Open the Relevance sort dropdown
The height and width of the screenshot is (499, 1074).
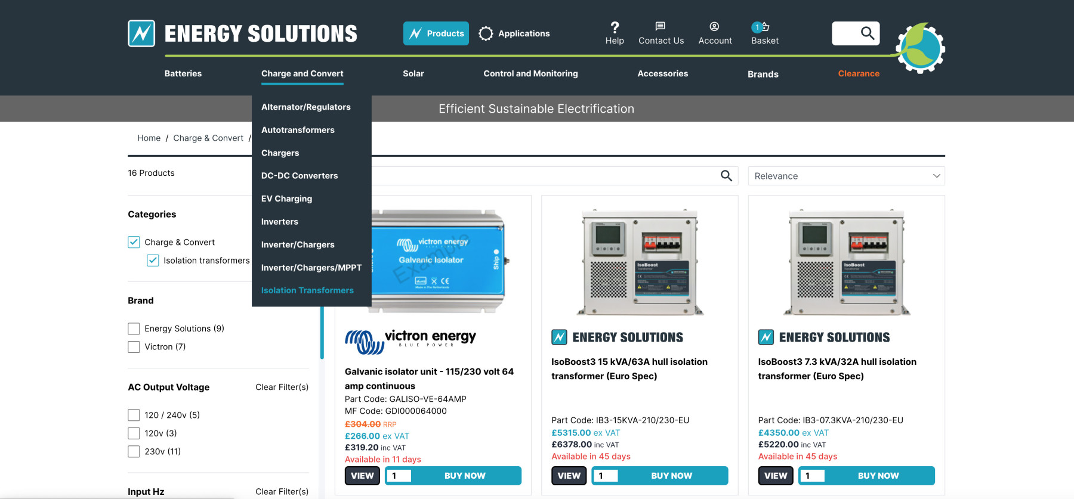point(846,176)
